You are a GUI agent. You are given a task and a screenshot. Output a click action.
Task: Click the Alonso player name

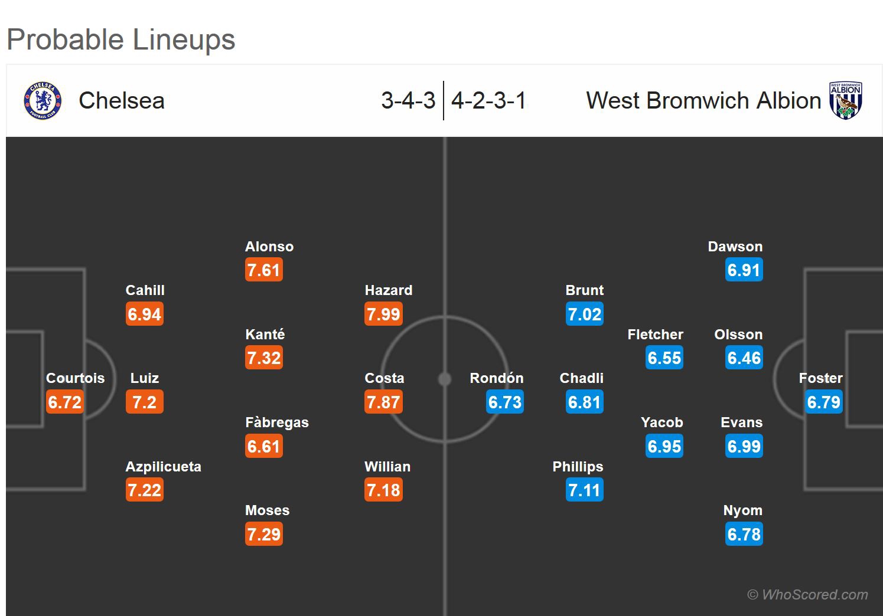(x=269, y=247)
